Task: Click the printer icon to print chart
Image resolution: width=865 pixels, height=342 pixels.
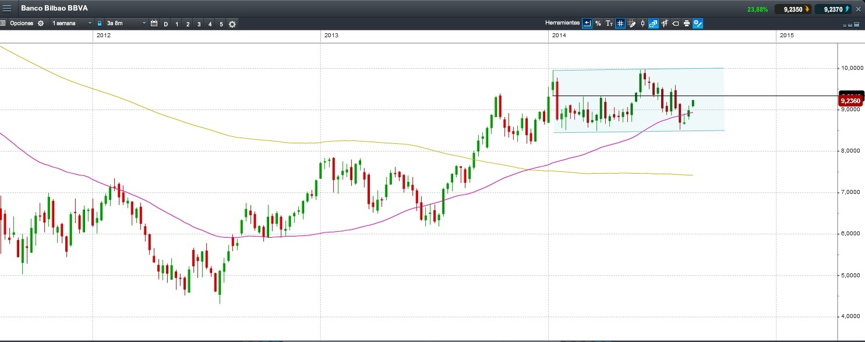Action: (687, 24)
